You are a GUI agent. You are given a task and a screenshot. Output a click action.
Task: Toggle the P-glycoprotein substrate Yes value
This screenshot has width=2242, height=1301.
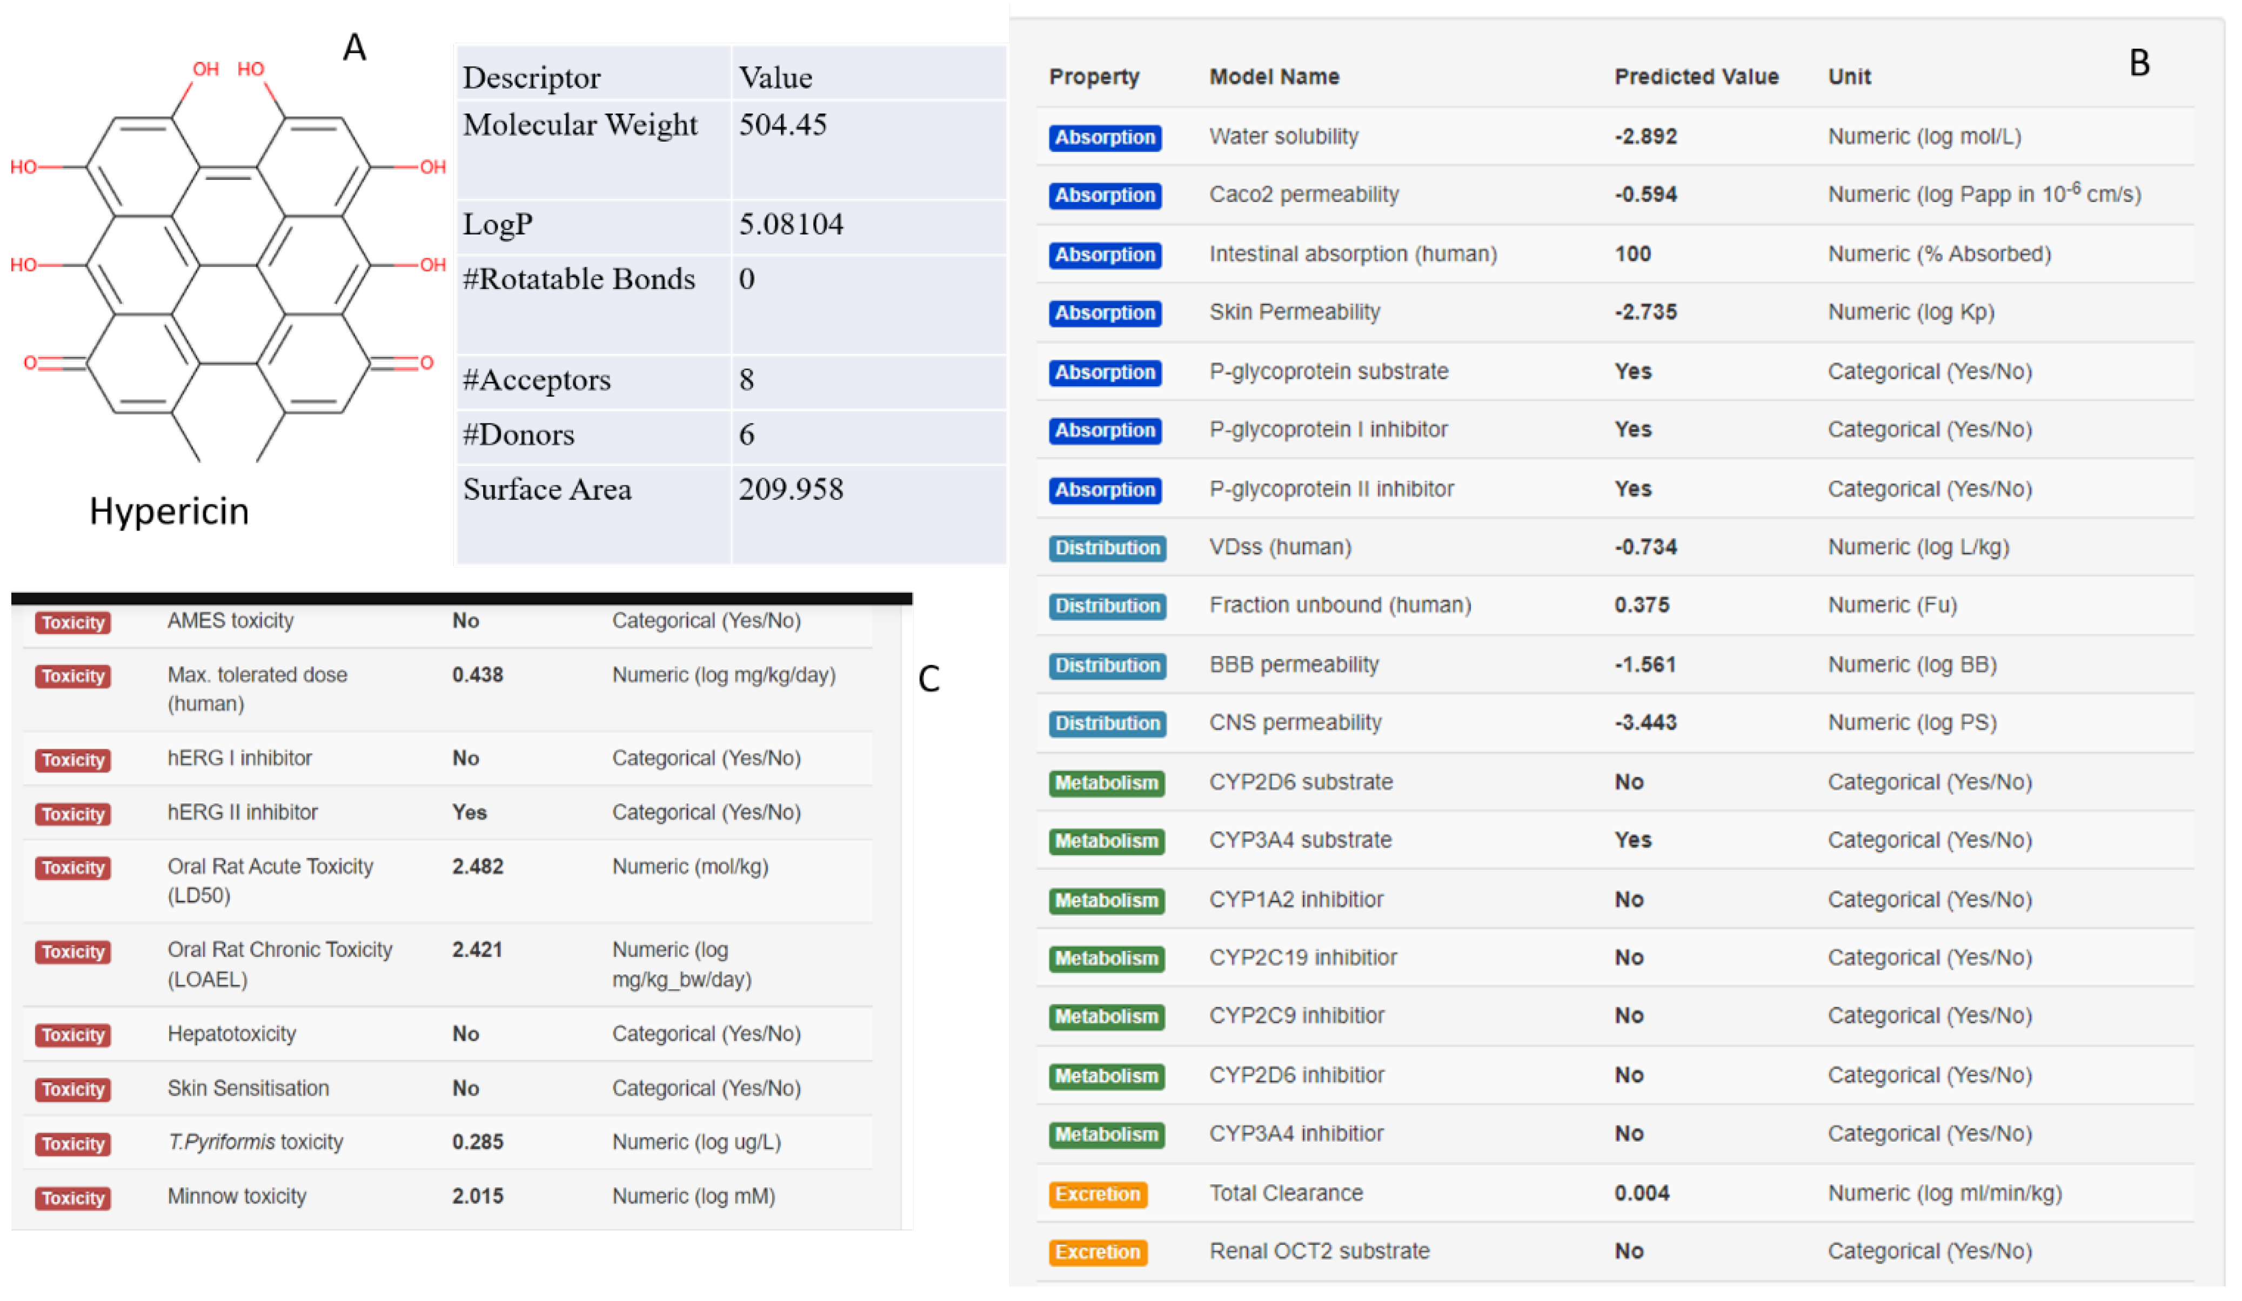(1634, 371)
